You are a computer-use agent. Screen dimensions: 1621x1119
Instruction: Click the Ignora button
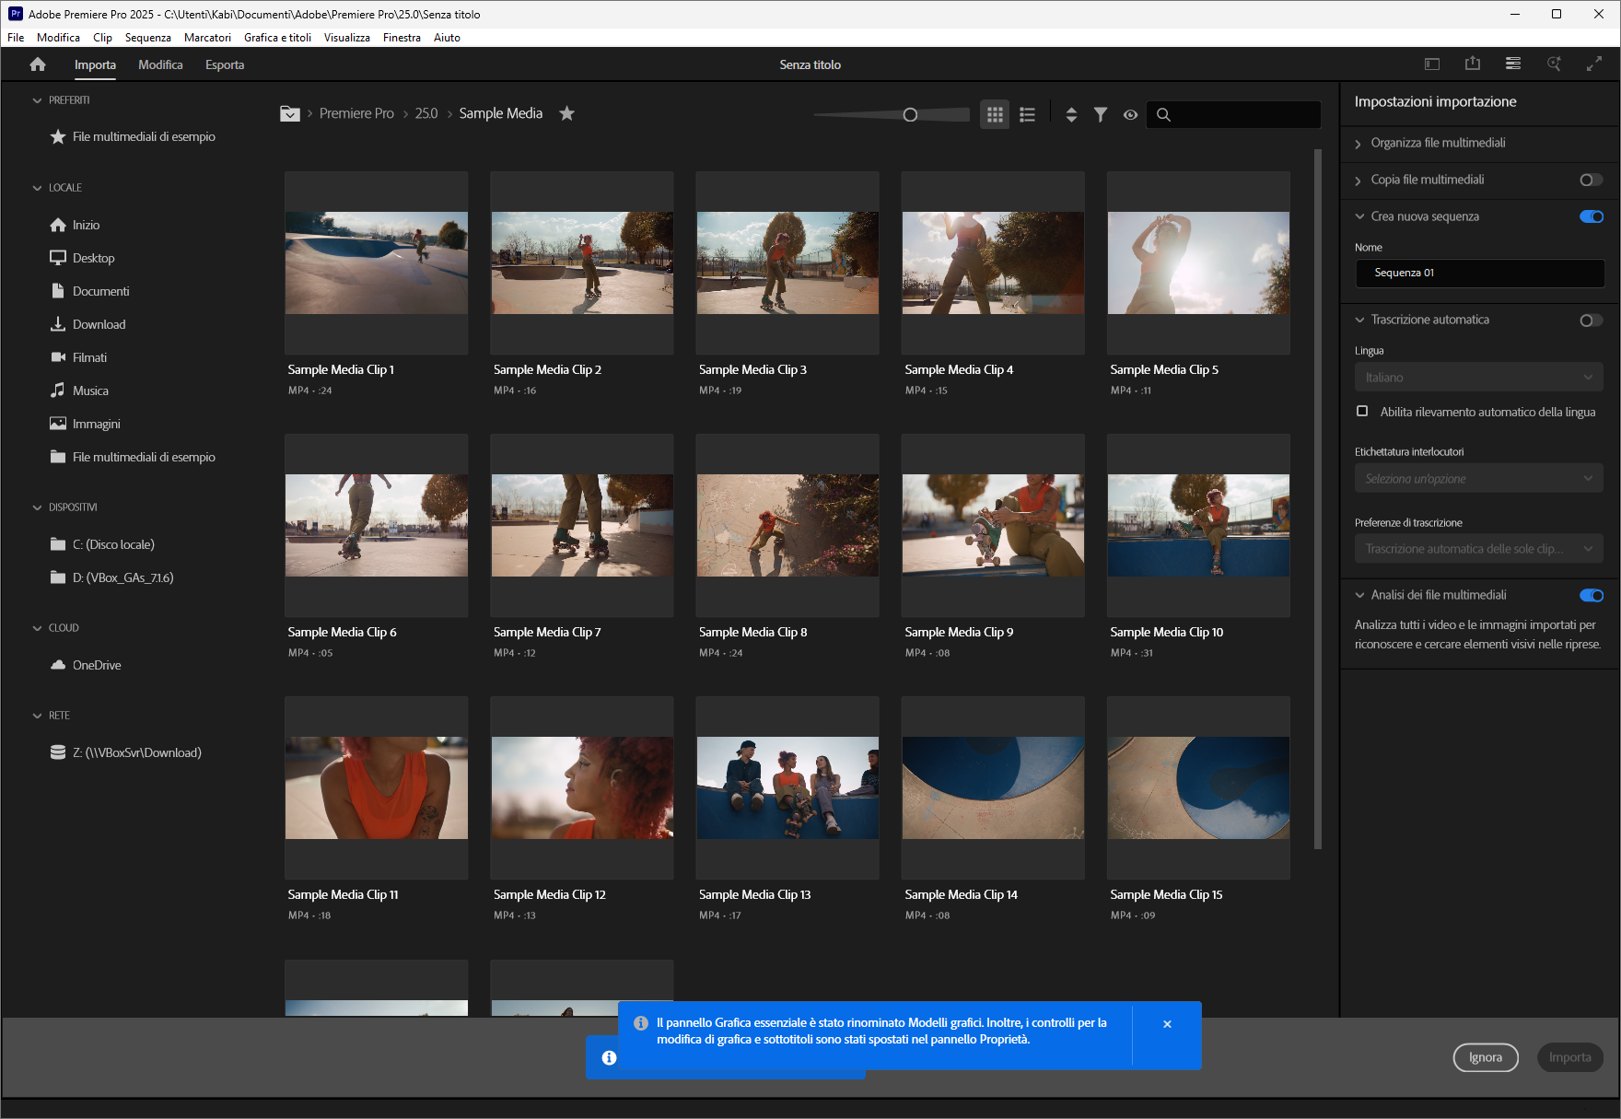click(x=1485, y=1057)
